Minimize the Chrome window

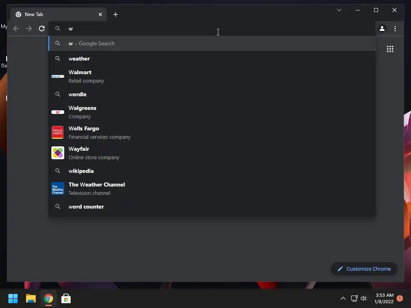tap(358, 10)
